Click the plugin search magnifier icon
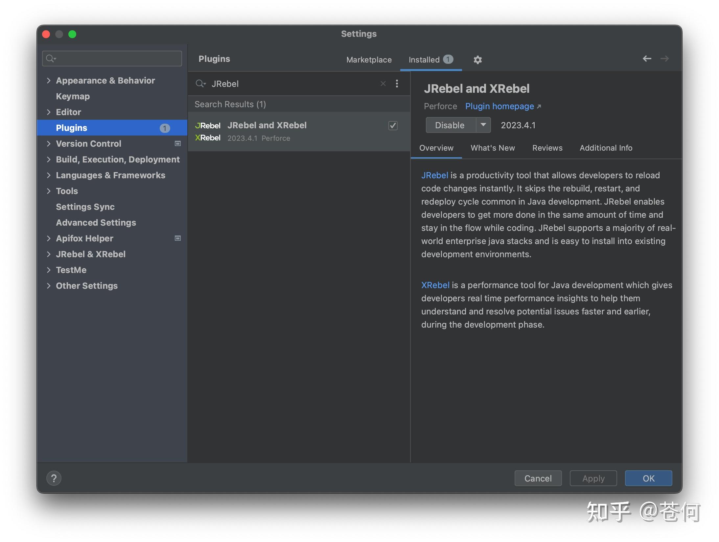The image size is (719, 542). [200, 84]
